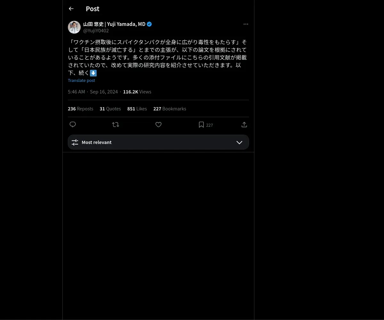The width and height of the screenshot is (384, 320).
Task: Share the post via the upload icon
Action: (244, 124)
